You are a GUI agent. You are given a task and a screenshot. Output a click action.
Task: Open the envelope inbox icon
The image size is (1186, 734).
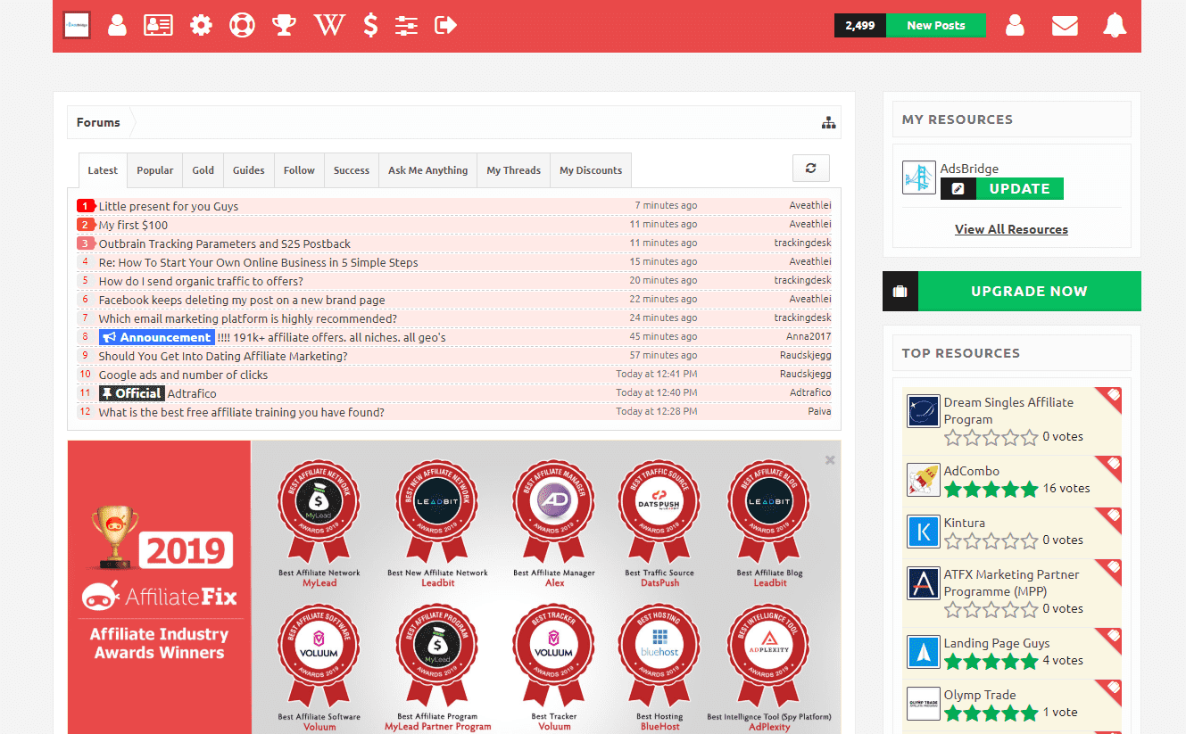coord(1065,25)
